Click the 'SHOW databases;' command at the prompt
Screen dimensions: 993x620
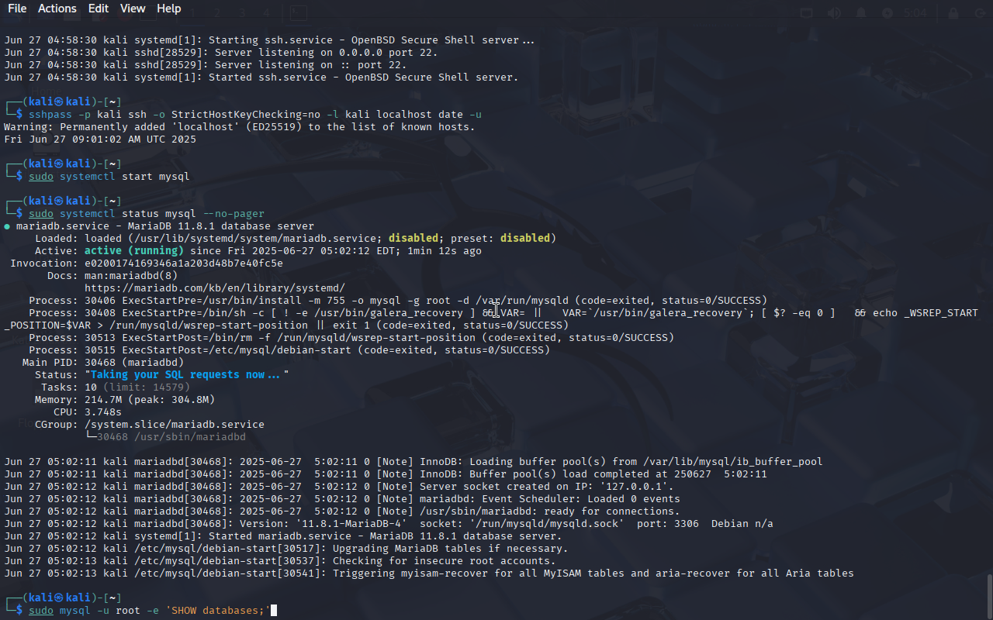point(149,611)
